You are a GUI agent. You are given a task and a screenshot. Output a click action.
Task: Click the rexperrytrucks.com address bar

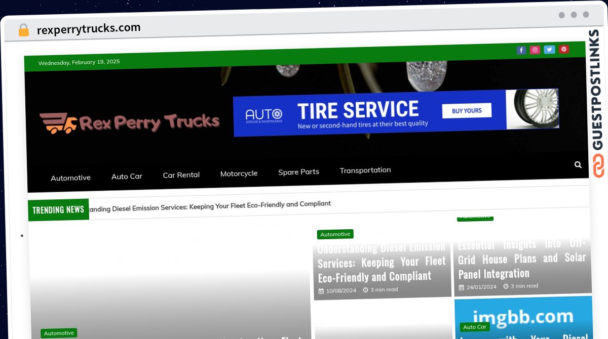[89, 29]
